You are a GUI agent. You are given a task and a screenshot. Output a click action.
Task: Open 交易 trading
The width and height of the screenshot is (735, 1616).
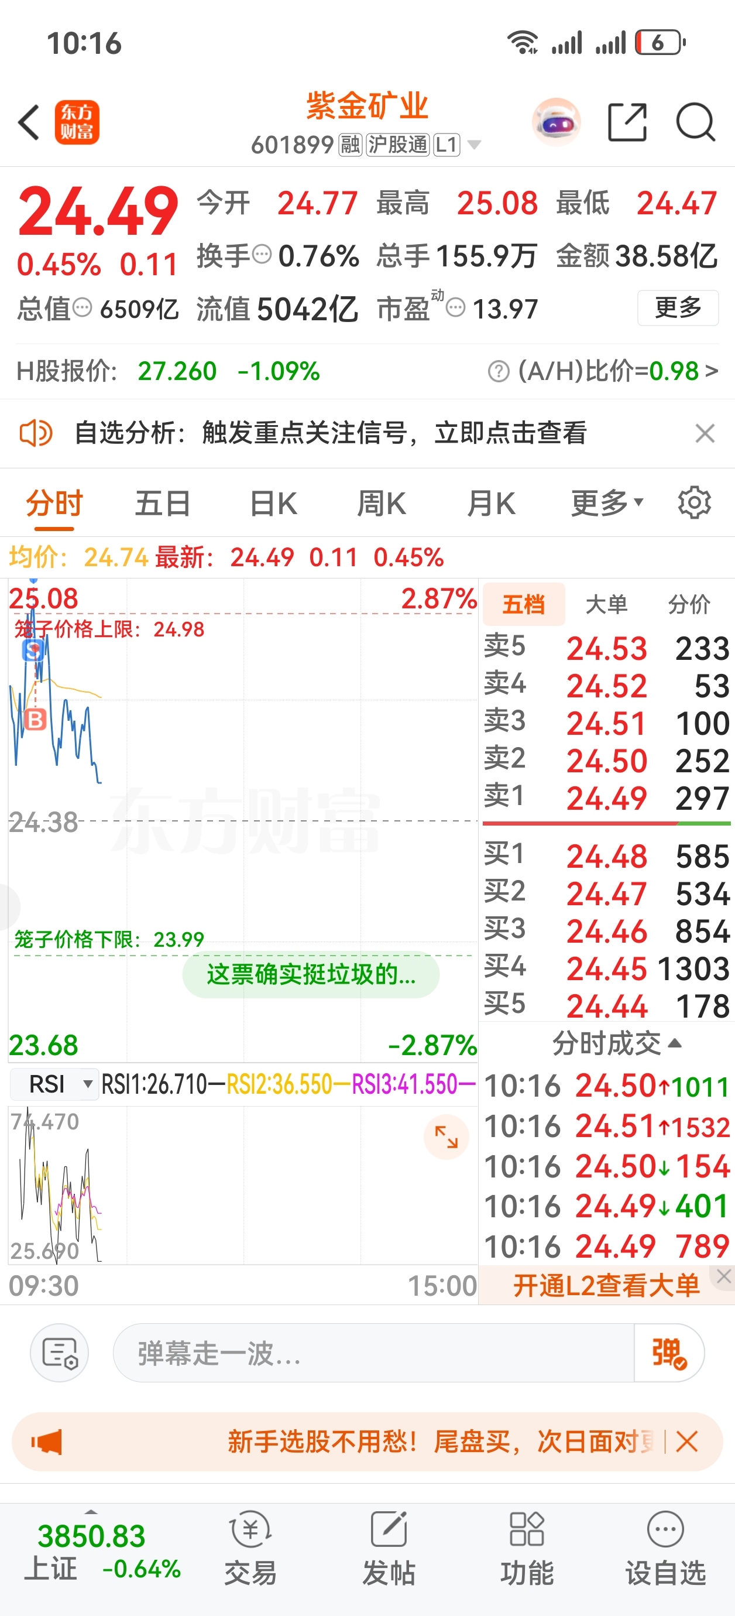[250, 1549]
